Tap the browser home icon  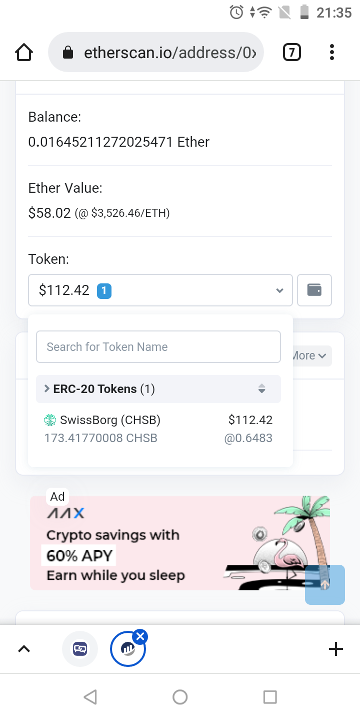(24, 53)
